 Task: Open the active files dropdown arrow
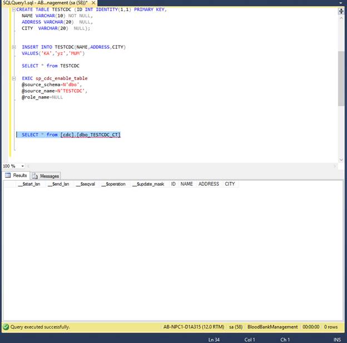[341, 3]
